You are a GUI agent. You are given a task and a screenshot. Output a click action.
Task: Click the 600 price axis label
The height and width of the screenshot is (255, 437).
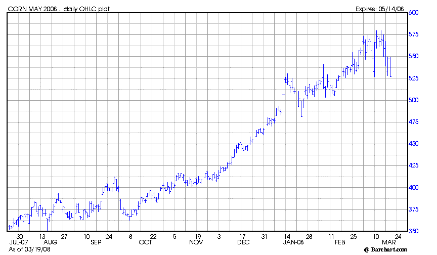point(414,13)
